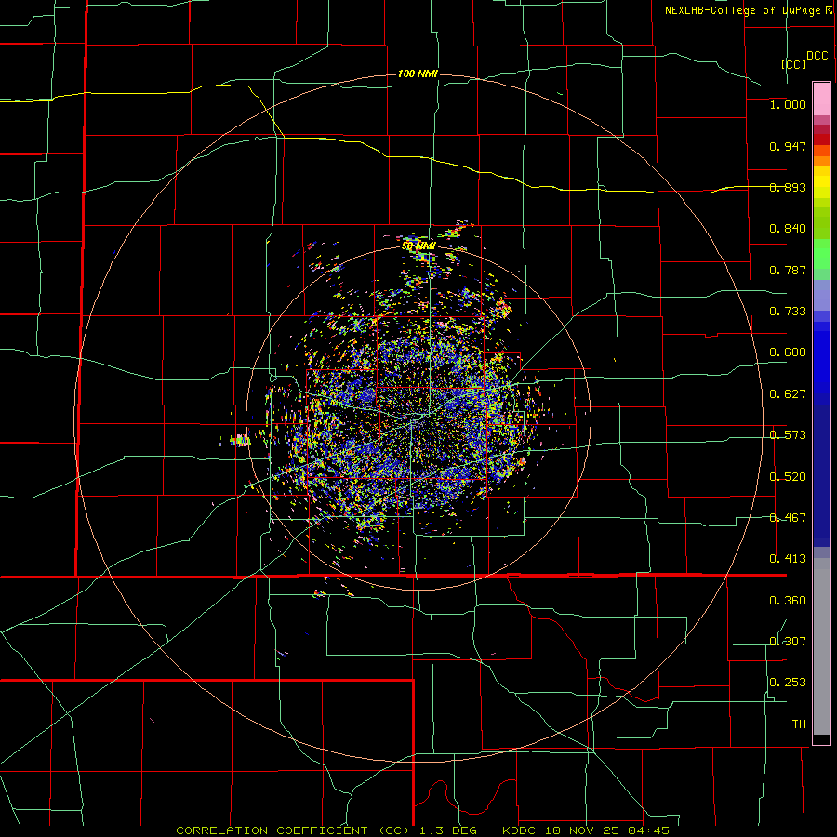Screen dimensions: 837x837
Task: Click the 0.413 value on the color scale
Action: pyautogui.click(x=788, y=559)
